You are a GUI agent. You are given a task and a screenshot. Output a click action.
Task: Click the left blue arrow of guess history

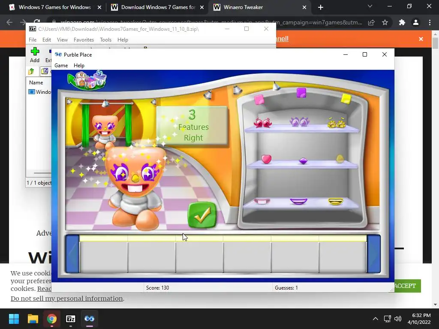[72, 254]
